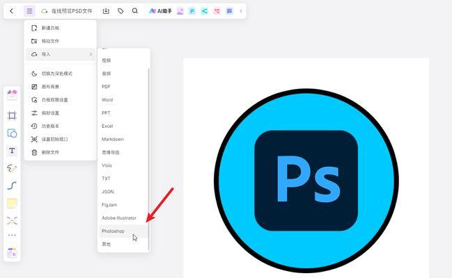Toggle 切换为深色模式 dark mode
The width and height of the screenshot is (452, 278).
pyautogui.click(x=61, y=74)
